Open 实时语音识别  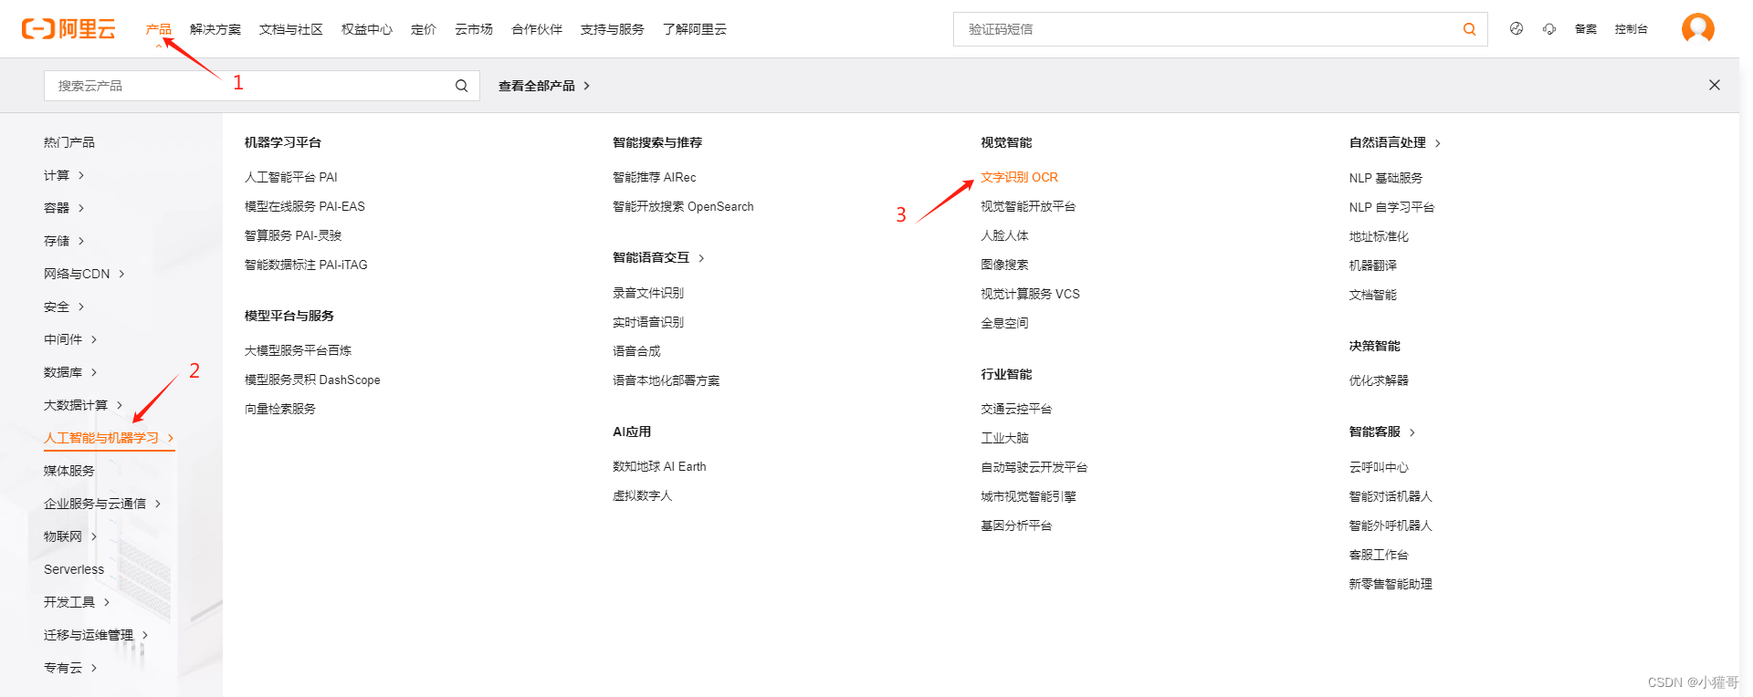point(648,322)
